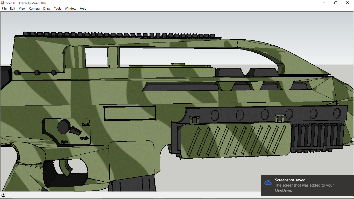The height and width of the screenshot is (199, 354).
Task: Click the SketchUp logo in the title bar
Action: click(x=3, y=3)
